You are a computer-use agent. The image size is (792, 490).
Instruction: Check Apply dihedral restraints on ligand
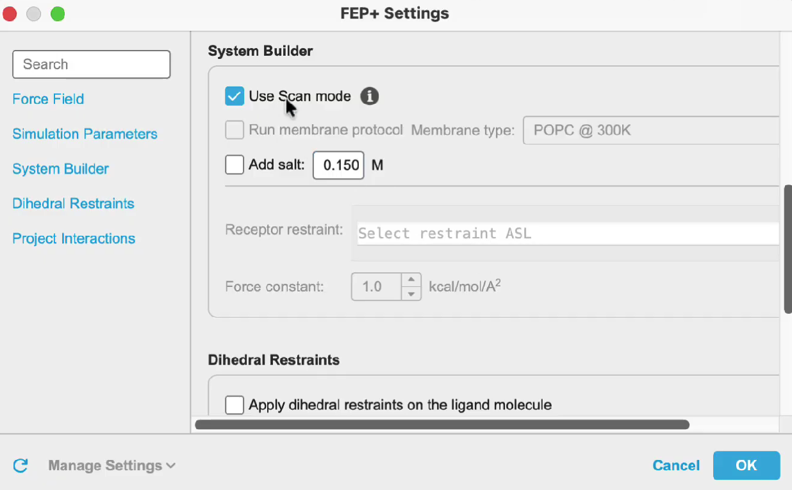pos(235,405)
